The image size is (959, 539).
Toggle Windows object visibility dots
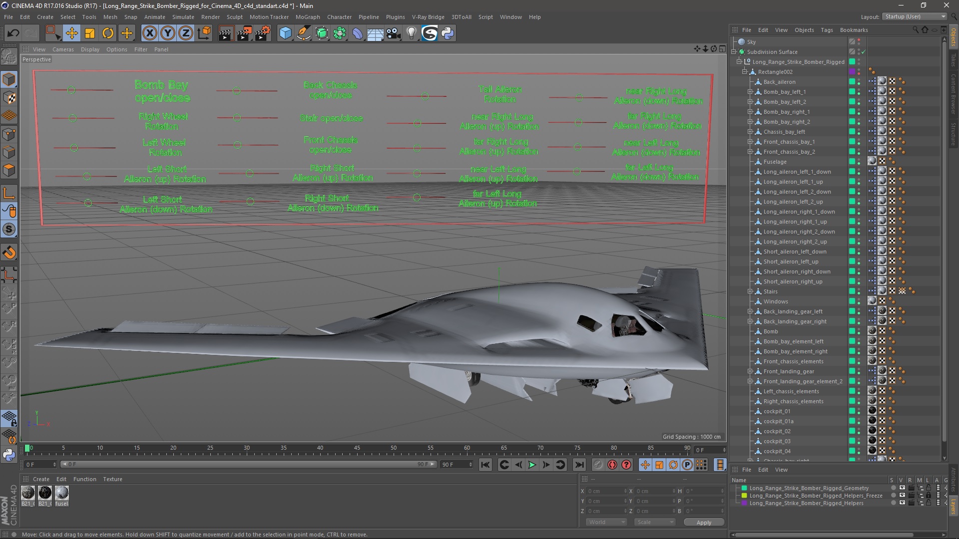coord(859,301)
